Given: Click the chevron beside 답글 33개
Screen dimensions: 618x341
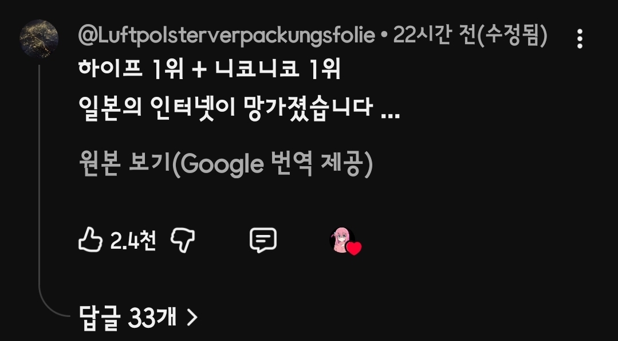Looking at the screenshot, I should 192,318.
